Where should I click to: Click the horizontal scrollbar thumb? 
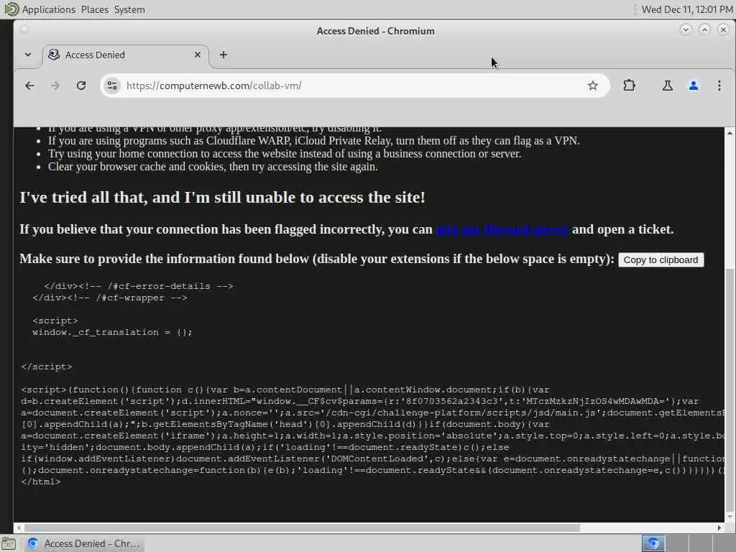click(302, 528)
